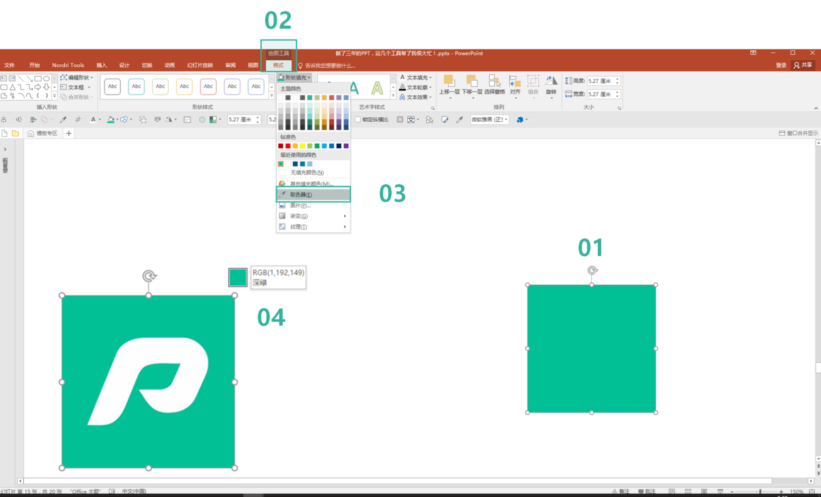Open the 视图 tab
821x497 pixels.
click(x=253, y=65)
